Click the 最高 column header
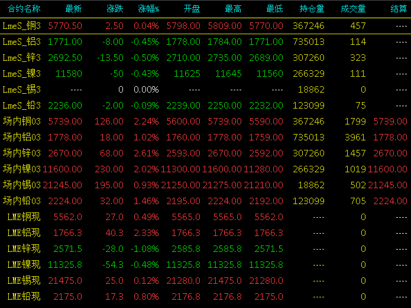Screen dimensions: 411x308 click(233, 9)
